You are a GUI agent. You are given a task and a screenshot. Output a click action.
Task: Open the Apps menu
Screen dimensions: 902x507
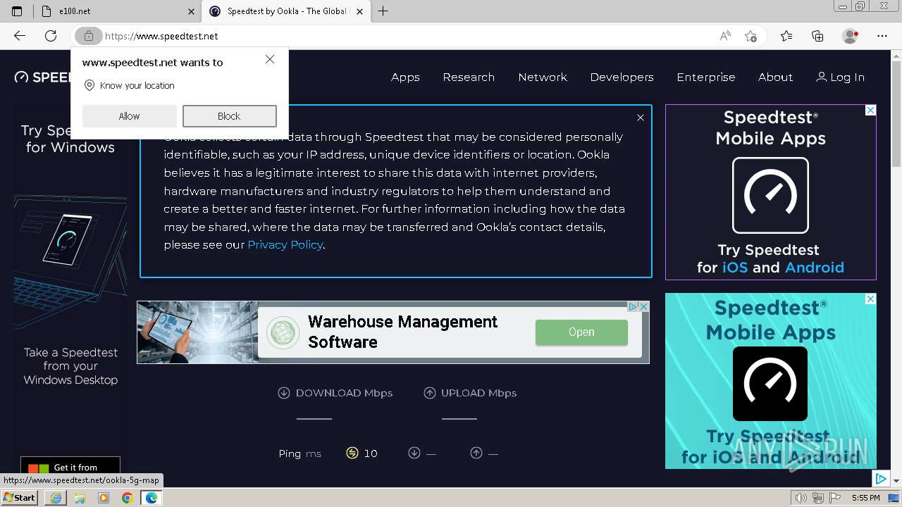(405, 77)
